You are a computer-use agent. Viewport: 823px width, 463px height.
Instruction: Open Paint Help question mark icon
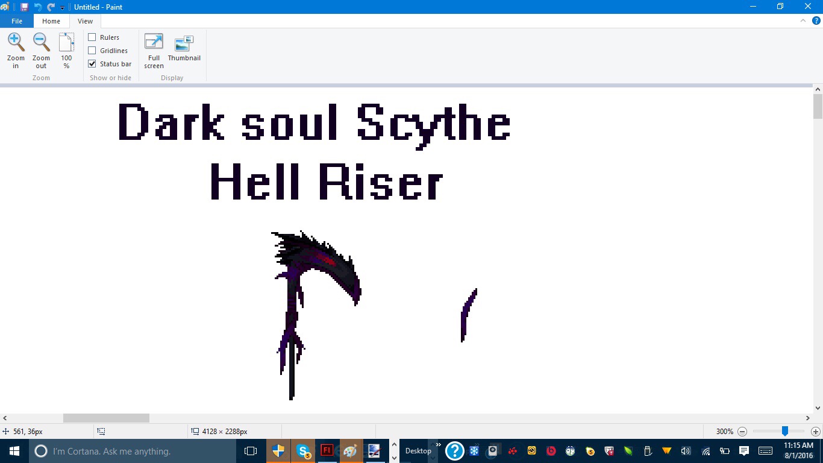coord(816,20)
